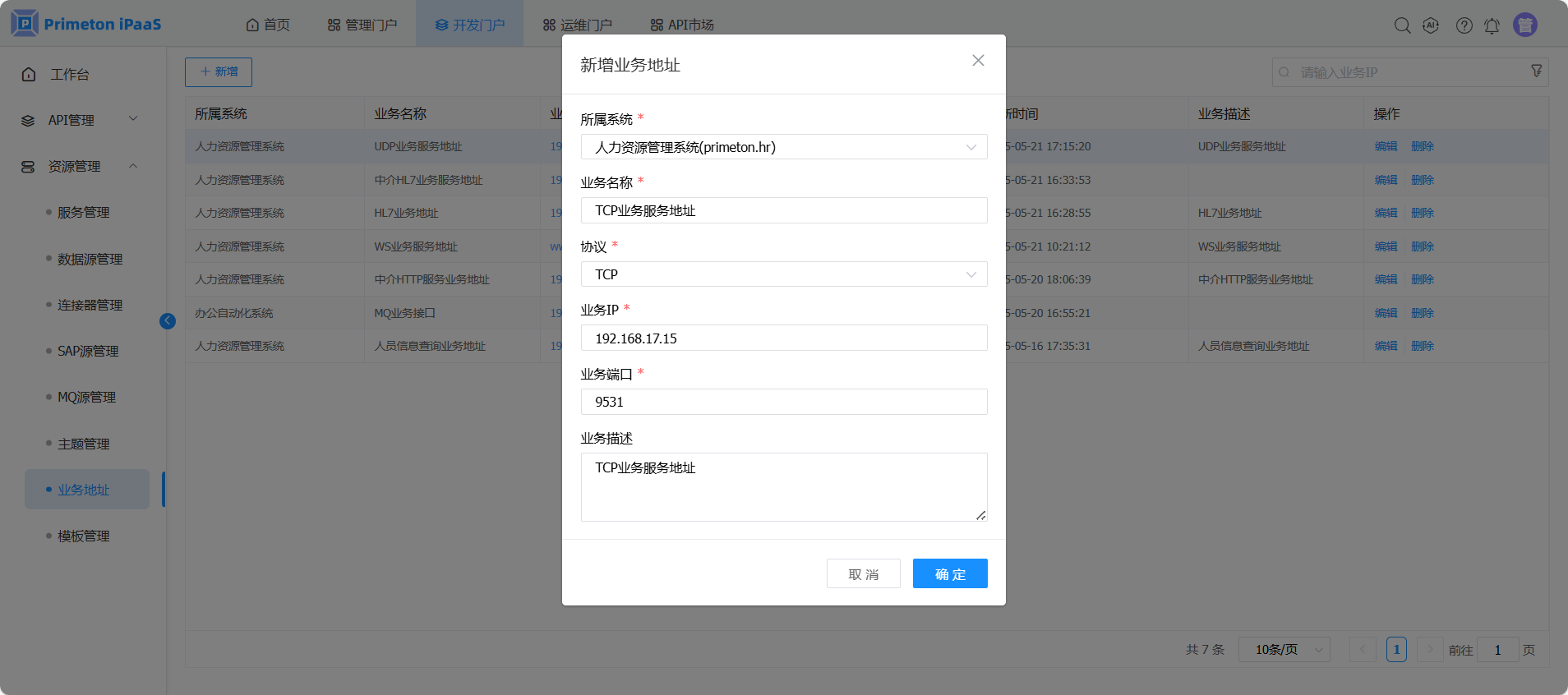Collapse the sidebar with the blue arrow
Image resolution: width=1568 pixels, height=695 pixels.
[168, 321]
